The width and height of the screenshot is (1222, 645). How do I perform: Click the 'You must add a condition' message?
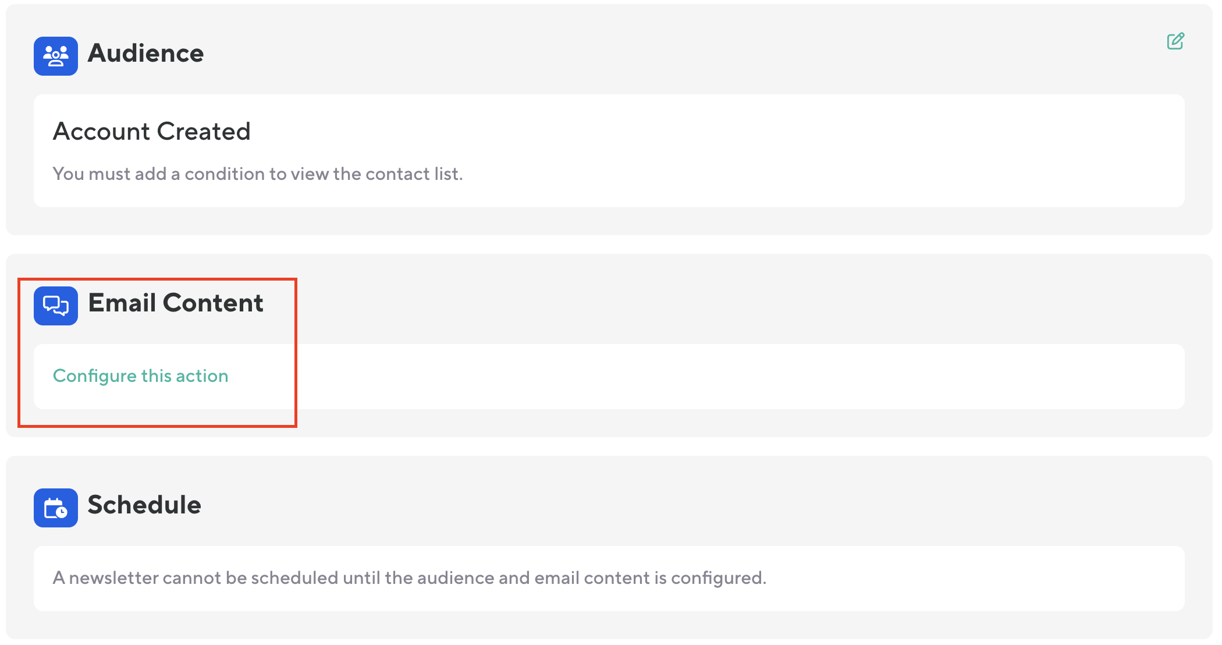click(x=257, y=174)
